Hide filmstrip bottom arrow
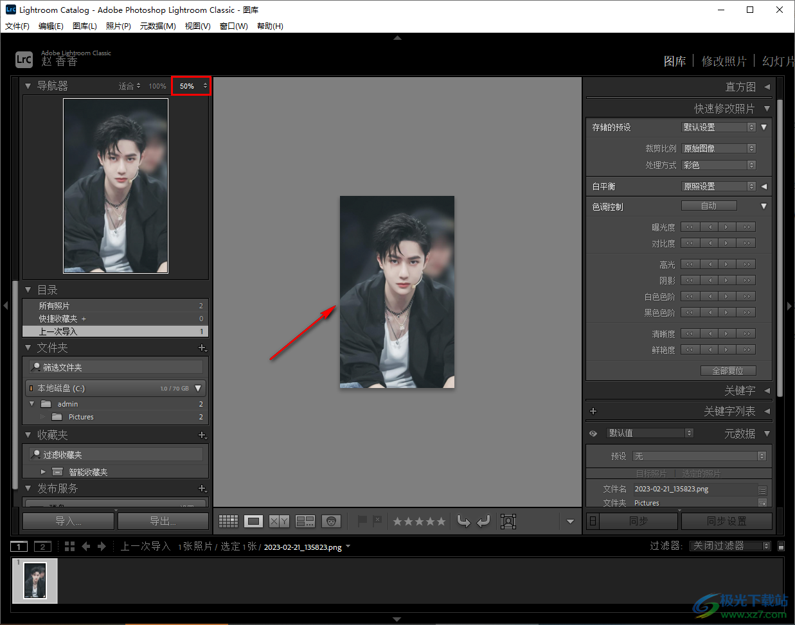Screen dimensions: 795x625 coord(397,619)
